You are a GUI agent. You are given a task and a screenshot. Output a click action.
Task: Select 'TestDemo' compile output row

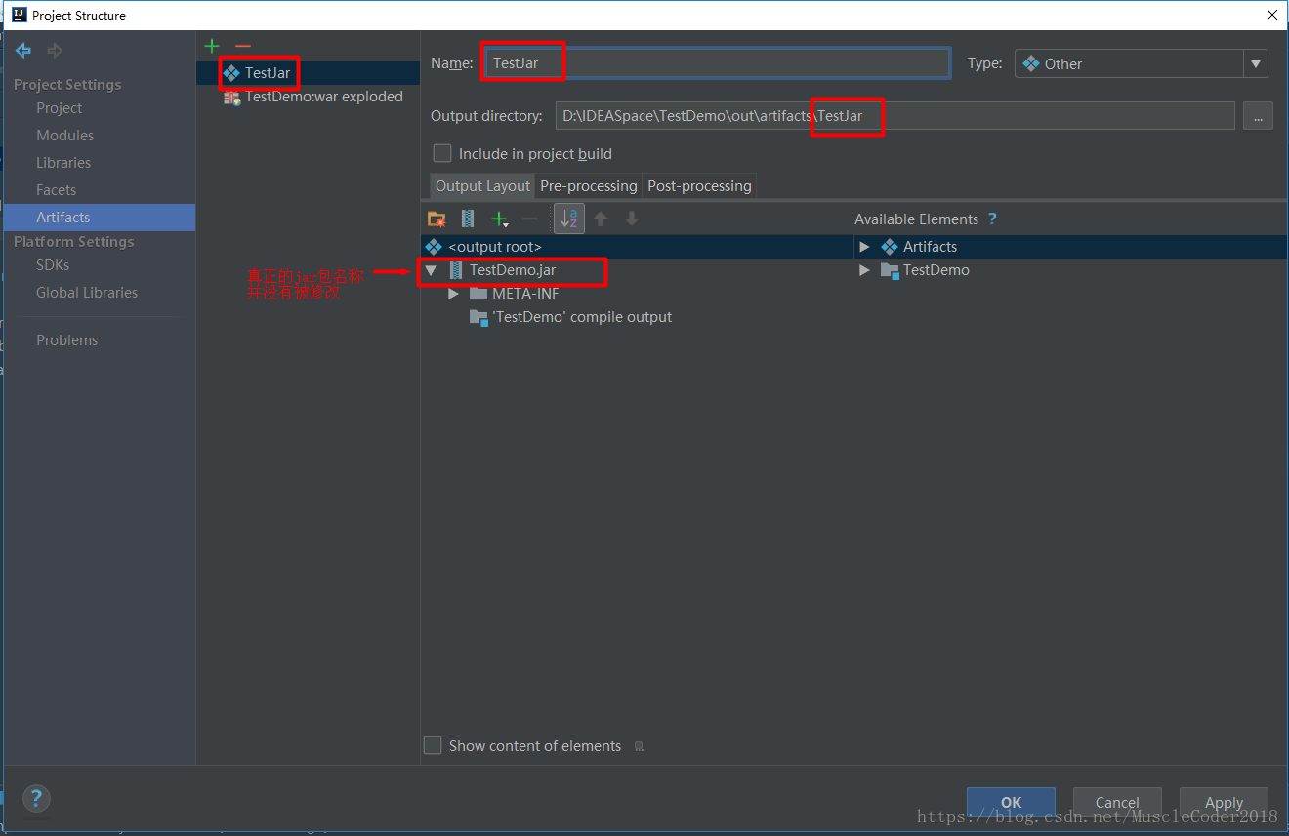click(x=637, y=317)
